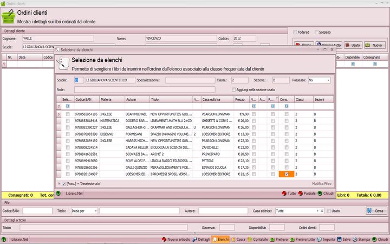Click the Disponibile column header in Ordini clienti
The width and height of the screenshot is (390, 244).
(x=353, y=57)
